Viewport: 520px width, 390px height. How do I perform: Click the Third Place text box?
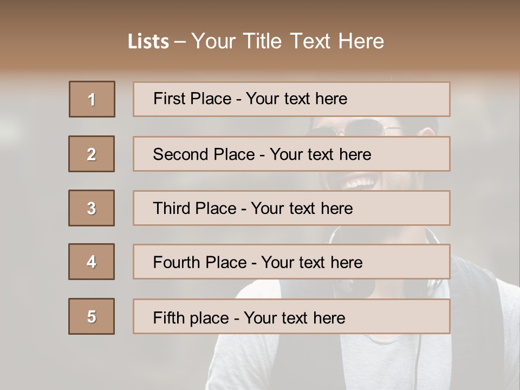291,208
